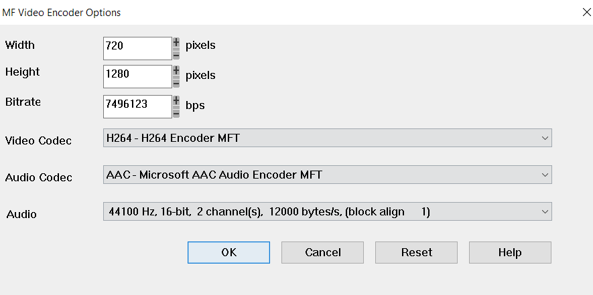Viewport: 593px width, 295px height.
Task: Focus the Height field showing 1280
Action: coord(137,76)
